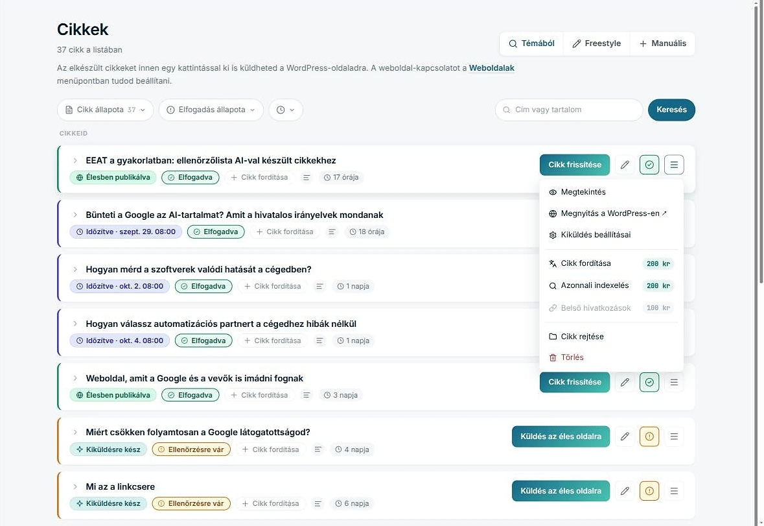Expand the Hogyan mérd a szoftverek article row
764x526 pixels.
(75, 270)
